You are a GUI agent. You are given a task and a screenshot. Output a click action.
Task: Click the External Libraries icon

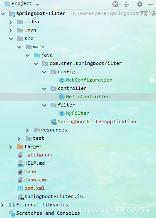[x=12, y=205]
